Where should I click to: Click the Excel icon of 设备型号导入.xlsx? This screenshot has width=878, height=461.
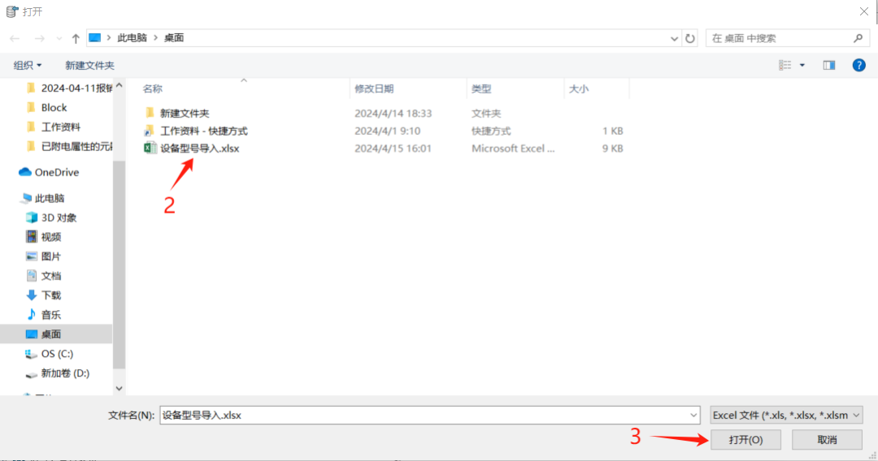click(150, 148)
